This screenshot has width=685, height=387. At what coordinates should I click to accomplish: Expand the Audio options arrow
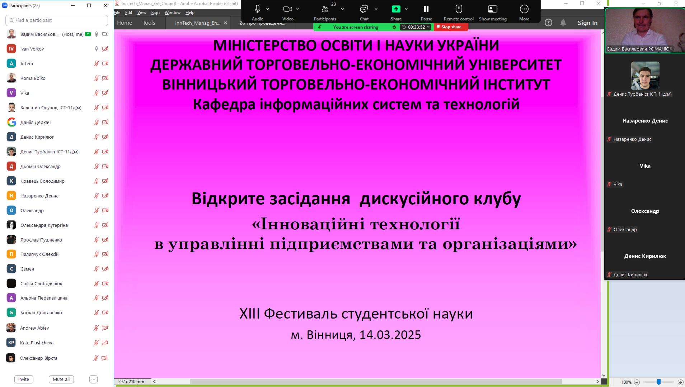pyautogui.click(x=268, y=9)
